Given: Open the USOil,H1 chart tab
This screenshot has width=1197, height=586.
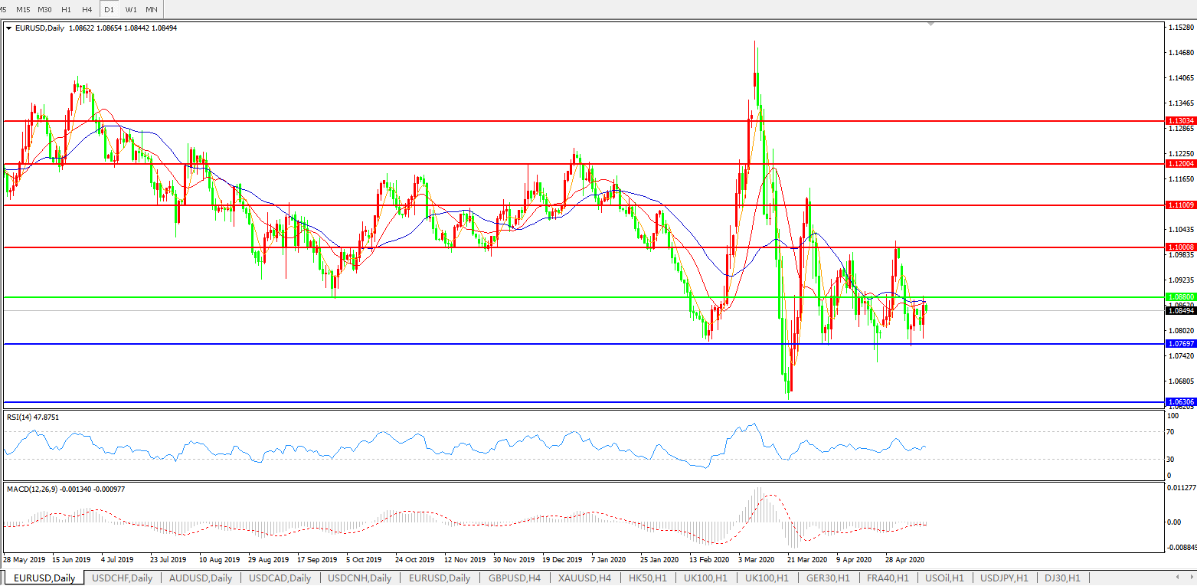Looking at the screenshot, I should pyautogui.click(x=944, y=578).
